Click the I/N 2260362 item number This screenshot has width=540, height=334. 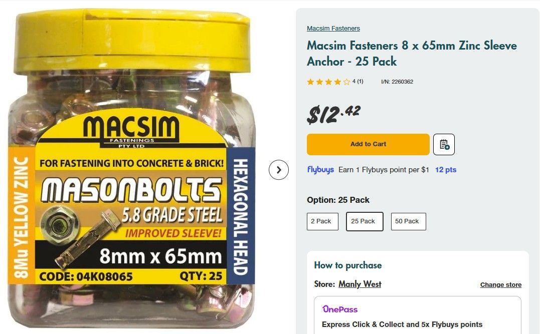pyautogui.click(x=397, y=82)
